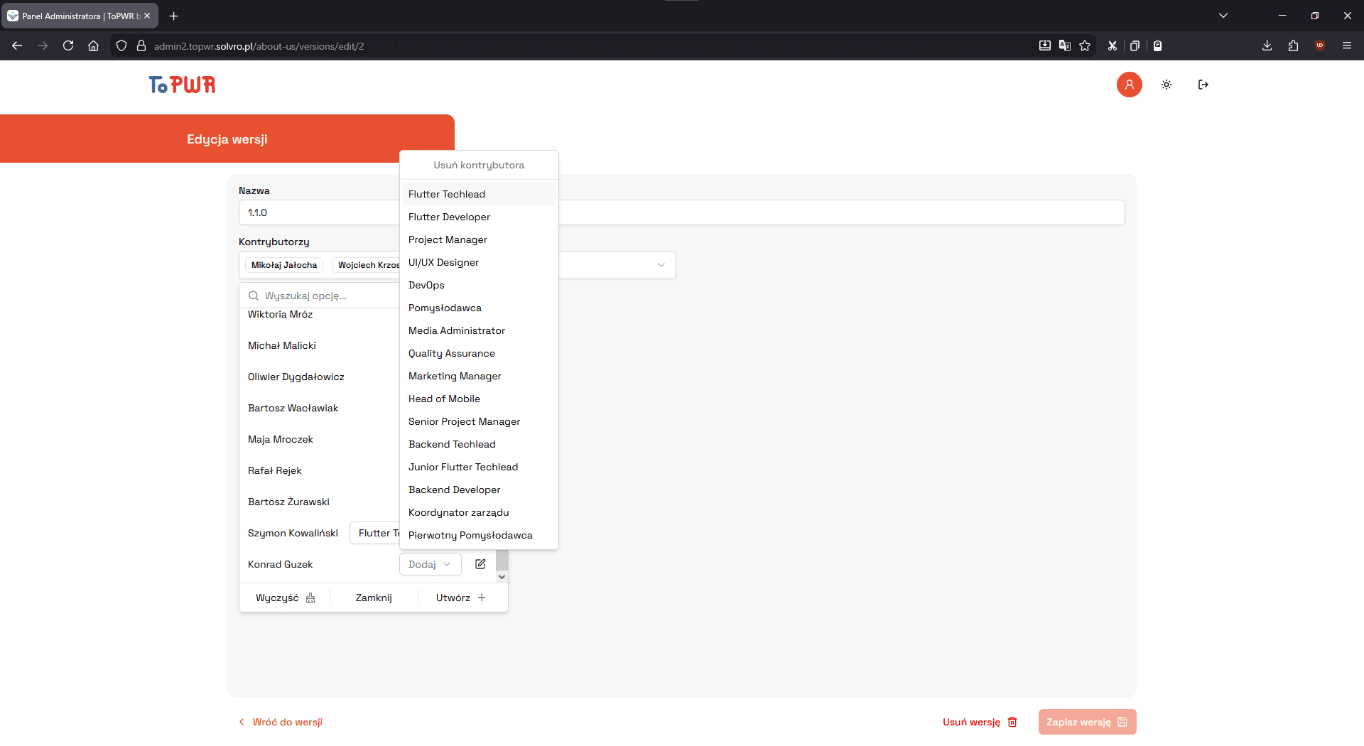The height and width of the screenshot is (746, 1364).
Task: Open the Dodaj role dropdown
Action: pos(429,563)
